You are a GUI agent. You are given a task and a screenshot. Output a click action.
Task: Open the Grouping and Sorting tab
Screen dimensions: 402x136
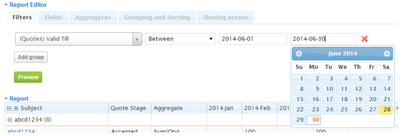coord(157,18)
